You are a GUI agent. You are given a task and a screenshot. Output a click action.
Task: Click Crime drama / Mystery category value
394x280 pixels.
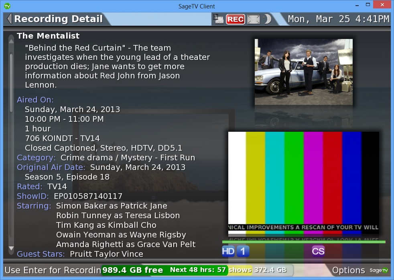(128, 157)
